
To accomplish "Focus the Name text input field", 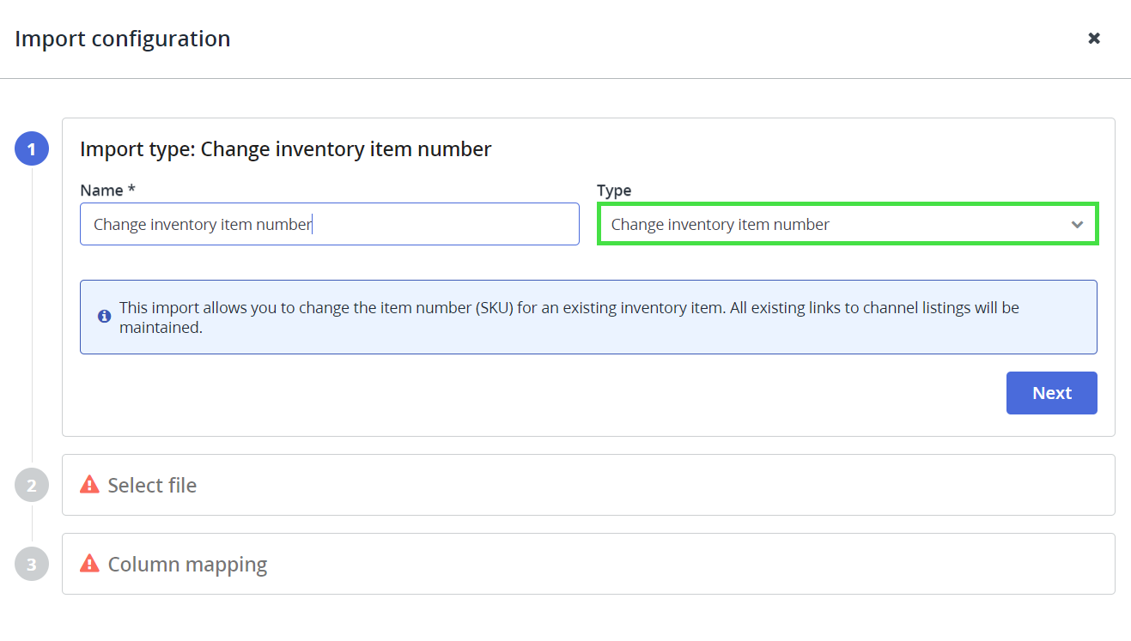I will pos(330,224).
